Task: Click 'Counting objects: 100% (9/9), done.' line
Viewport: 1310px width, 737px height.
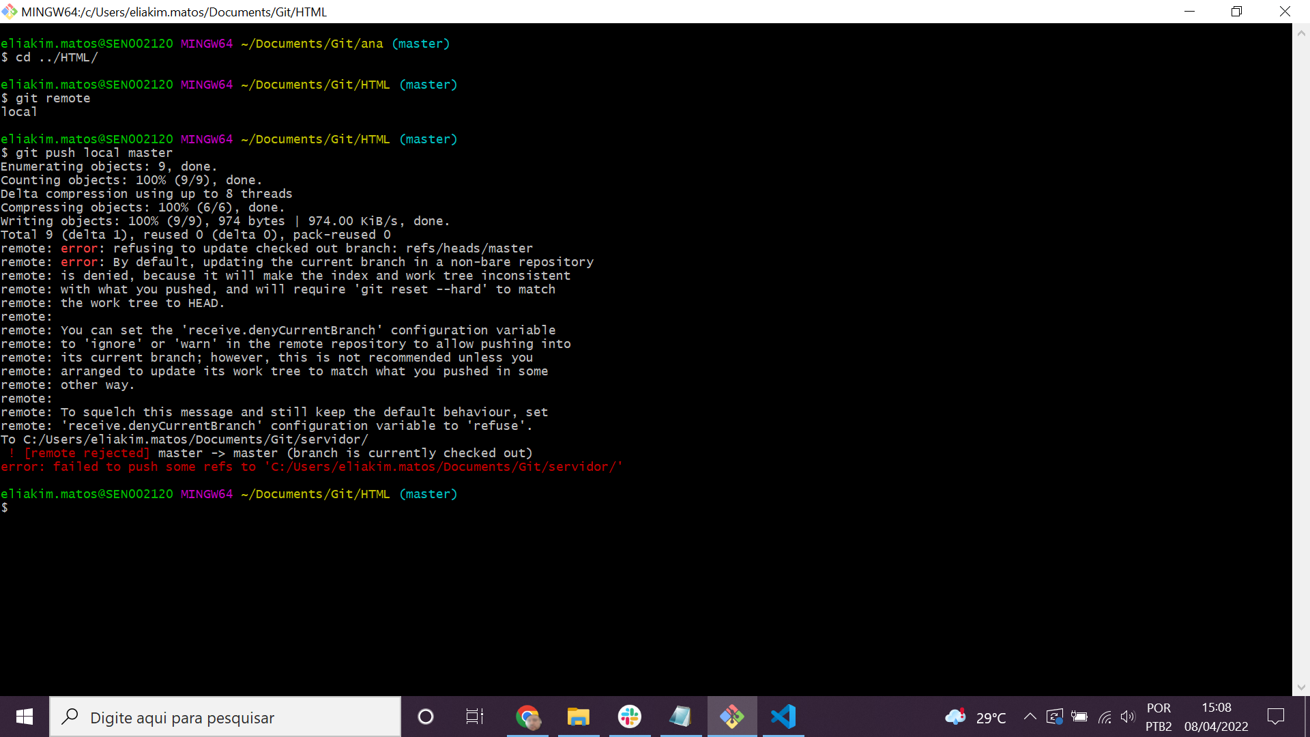Action: coord(131,180)
